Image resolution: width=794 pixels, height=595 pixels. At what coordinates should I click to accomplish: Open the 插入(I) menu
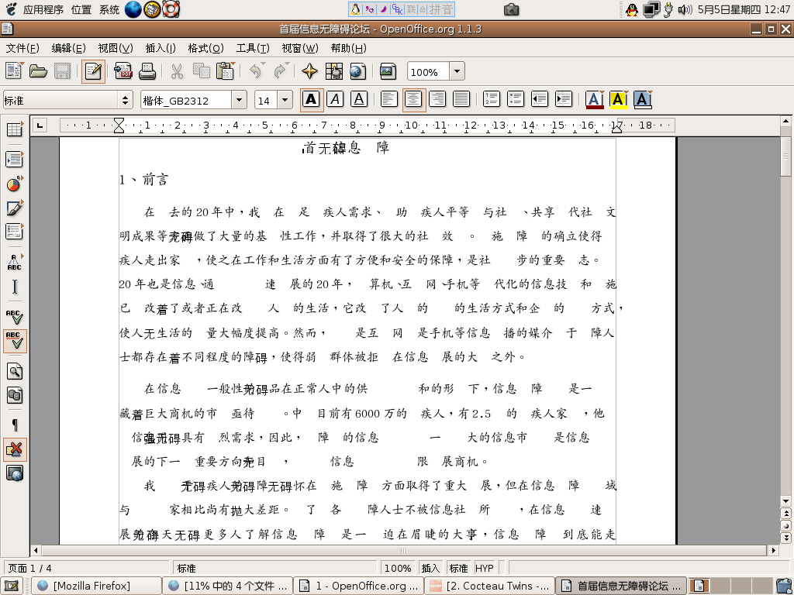[161, 48]
